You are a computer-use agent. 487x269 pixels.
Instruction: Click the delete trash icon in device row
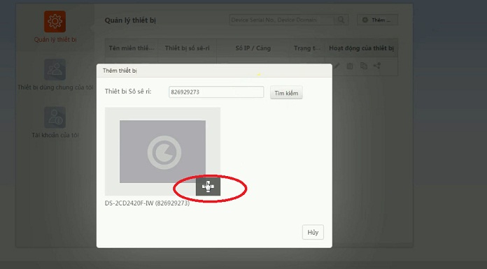[x=350, y=66]
